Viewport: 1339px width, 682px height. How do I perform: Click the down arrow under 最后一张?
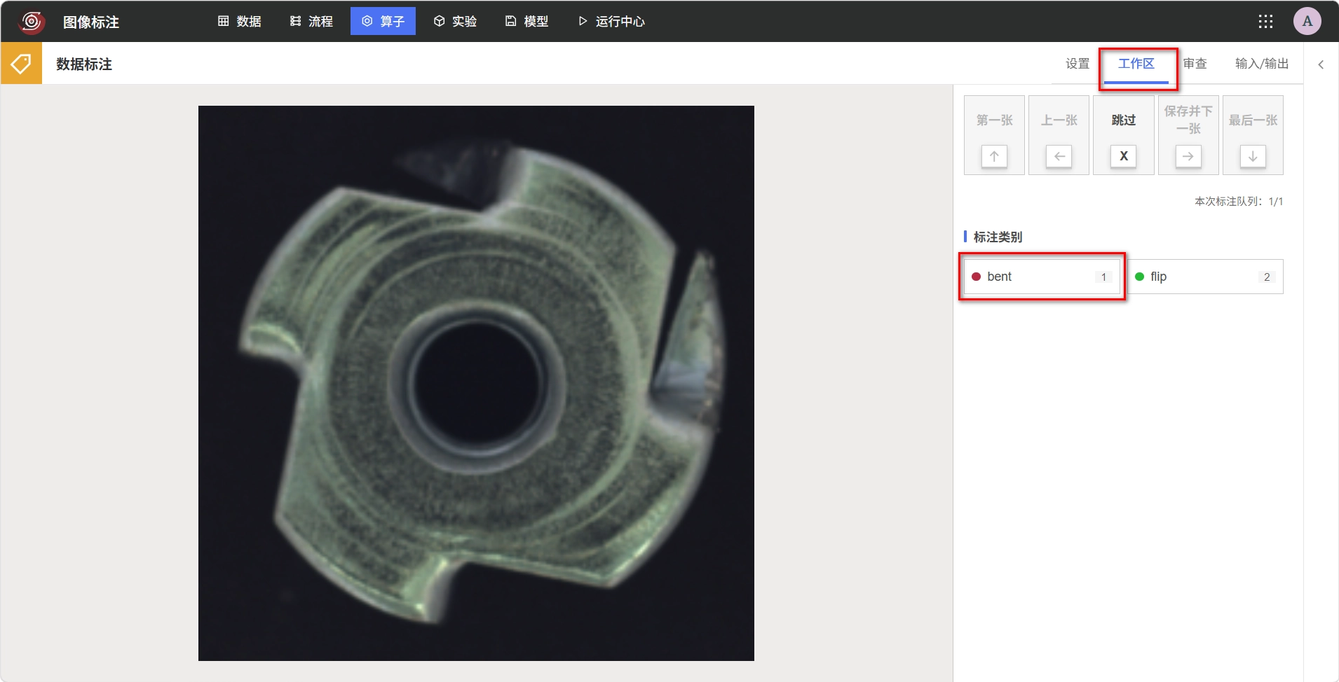[x=1253, y=156]
